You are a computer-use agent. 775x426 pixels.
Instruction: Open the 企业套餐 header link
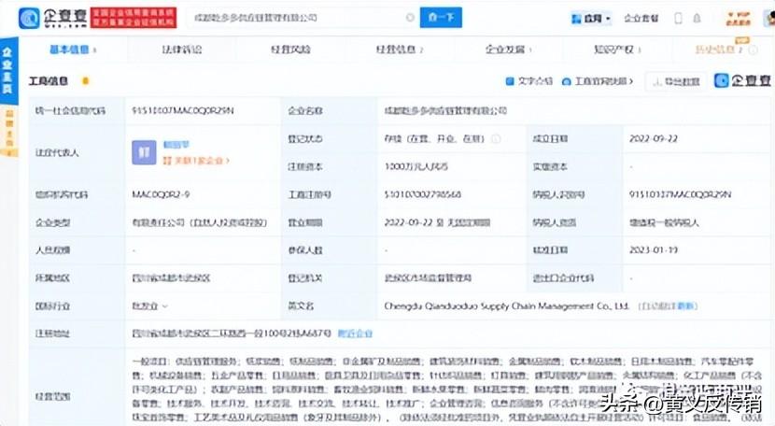641,19
